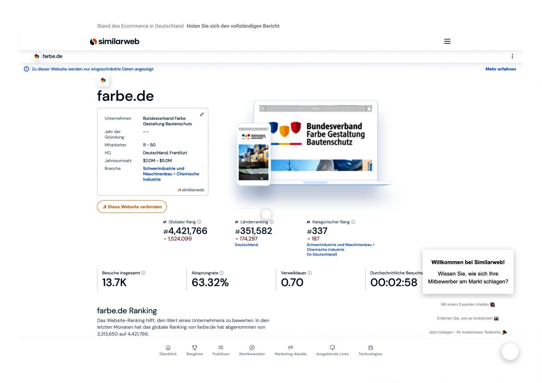
Task: Click the Jahresumsatz value $2.0M - $5.0M
Action: click(157, 161)
